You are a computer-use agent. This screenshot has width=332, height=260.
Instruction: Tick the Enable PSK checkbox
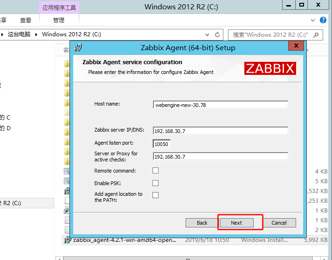tap(155, 183)
